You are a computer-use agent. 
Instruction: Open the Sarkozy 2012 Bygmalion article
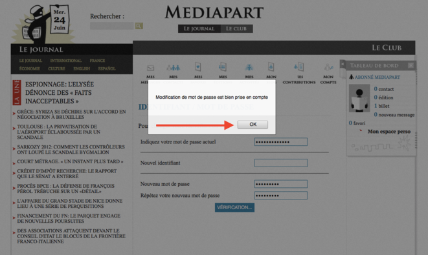[x=71, y=149]
